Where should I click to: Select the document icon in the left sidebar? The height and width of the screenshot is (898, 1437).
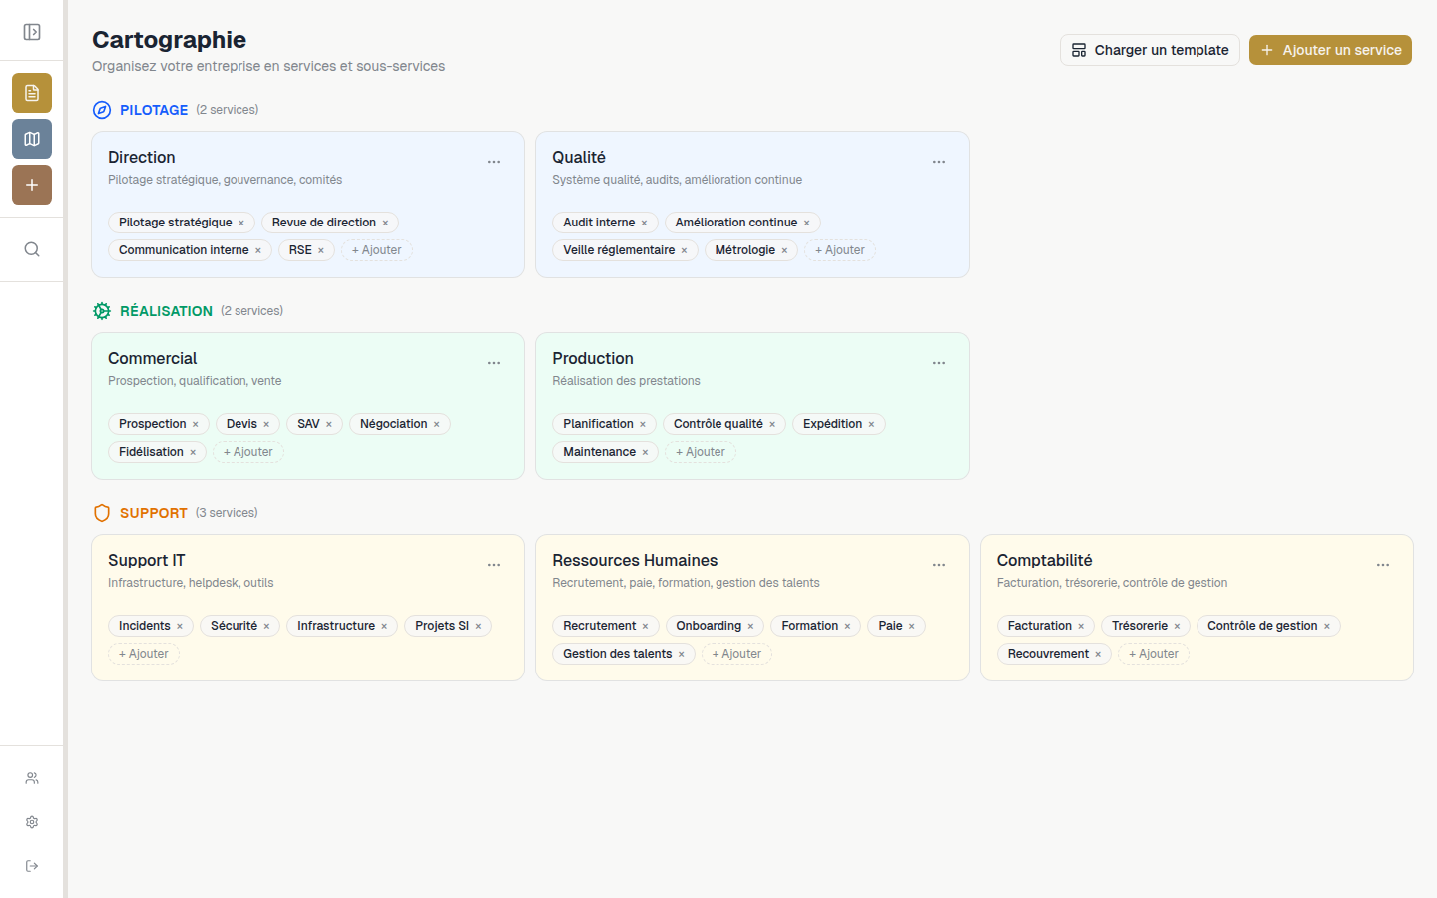pos(31,92)
